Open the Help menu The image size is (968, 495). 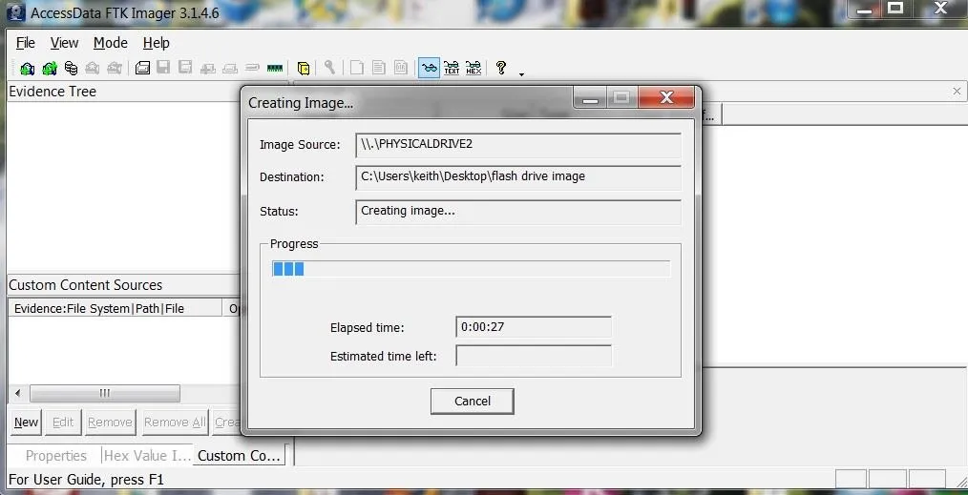157,43
